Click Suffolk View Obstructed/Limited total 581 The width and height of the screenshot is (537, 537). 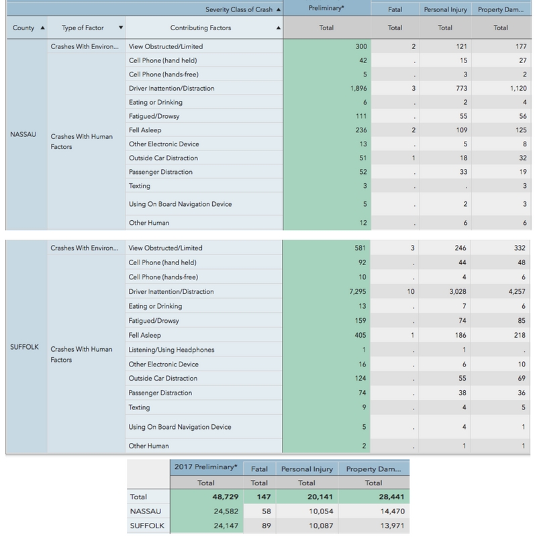(x=360, y=248)
